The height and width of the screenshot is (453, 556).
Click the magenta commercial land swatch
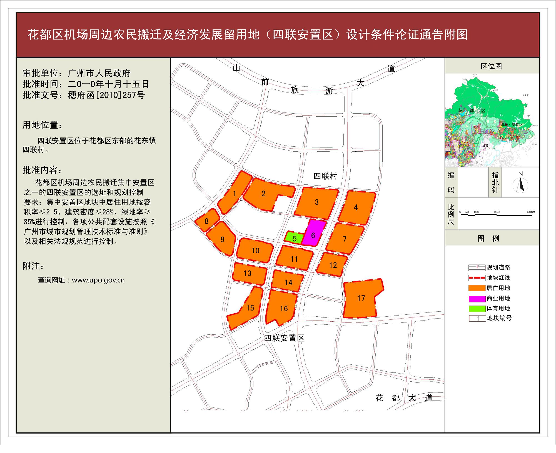477,299
